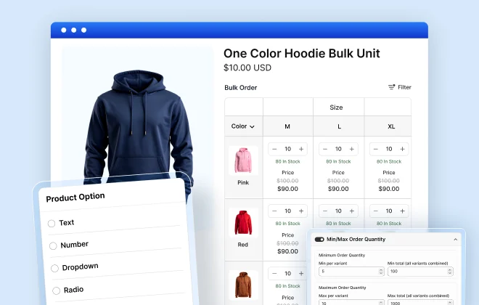Click the Bulk Order heading
Image resolution: width=479 pixels, height=305 pixels.
(241, 88)
